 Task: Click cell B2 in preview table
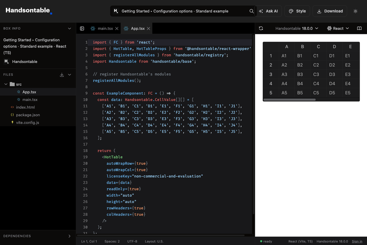click(302, 65)
